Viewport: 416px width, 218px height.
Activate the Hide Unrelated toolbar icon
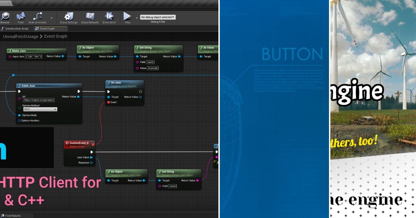tap(37, 16)
